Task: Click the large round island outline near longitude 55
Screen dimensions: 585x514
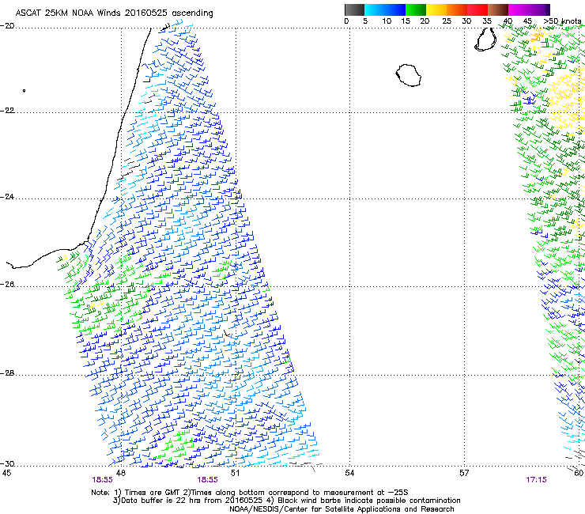Action: click(409, 75)
